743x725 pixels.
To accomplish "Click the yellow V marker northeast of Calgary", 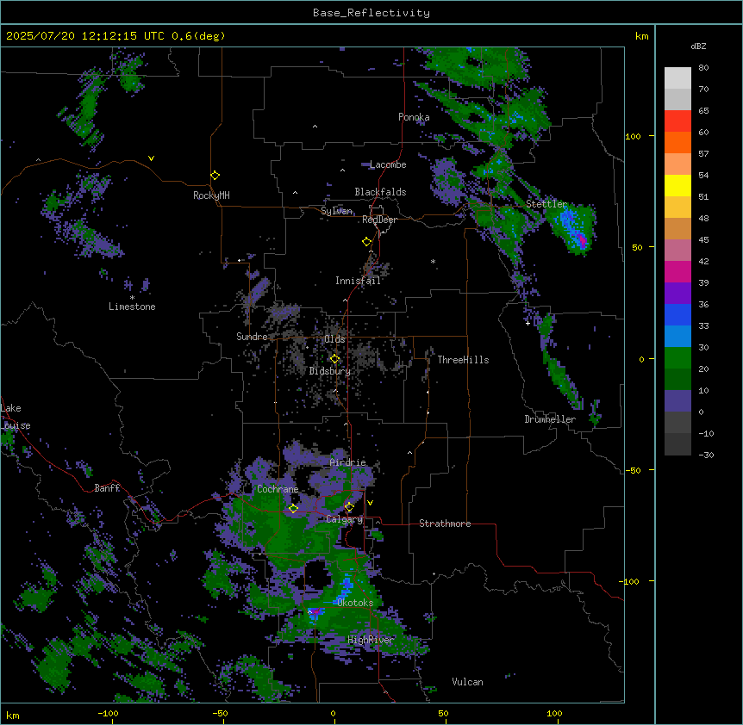I will [370, 503].
